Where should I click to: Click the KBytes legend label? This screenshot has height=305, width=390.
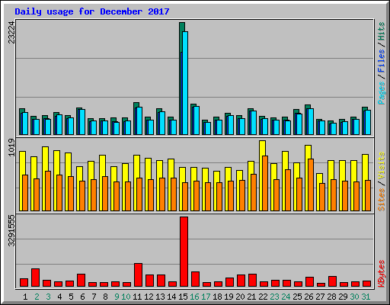point(381,274)
